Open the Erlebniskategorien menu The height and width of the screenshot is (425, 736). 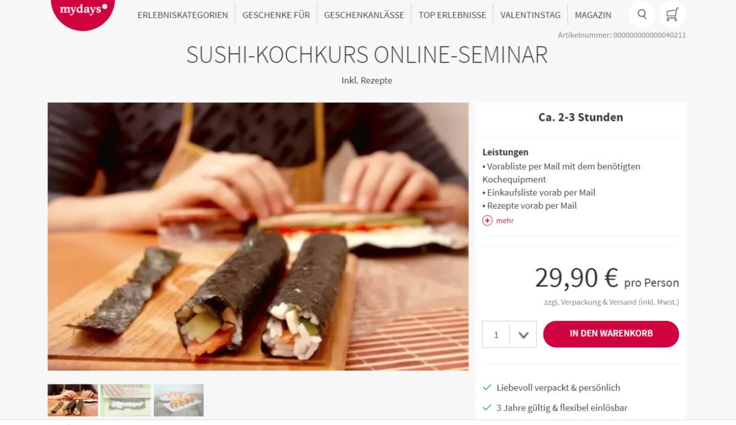[x=183, y=15]
